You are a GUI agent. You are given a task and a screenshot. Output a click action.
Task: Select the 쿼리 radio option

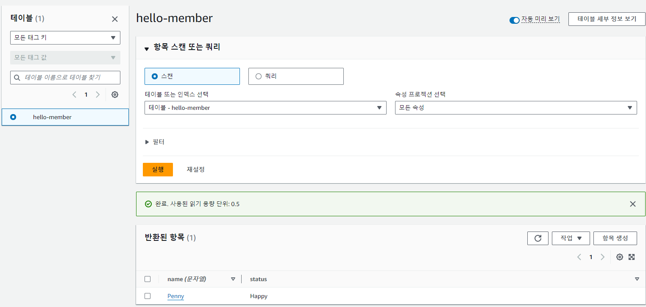pos(259,76)
